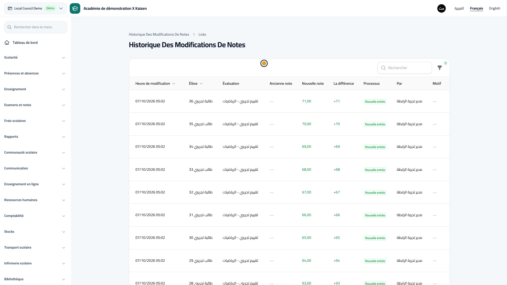
Task: Expand the Ressources humaines section
Action: point(36,200)
